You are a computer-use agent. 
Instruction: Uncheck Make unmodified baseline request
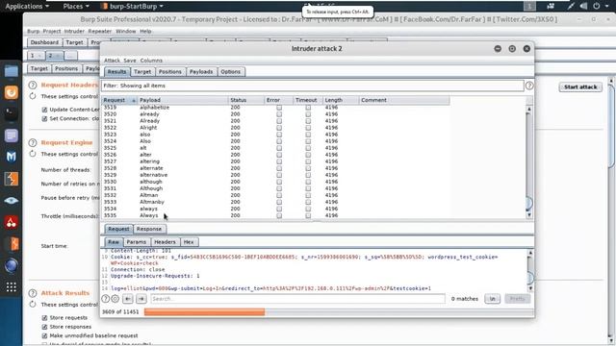coord(44,335)
